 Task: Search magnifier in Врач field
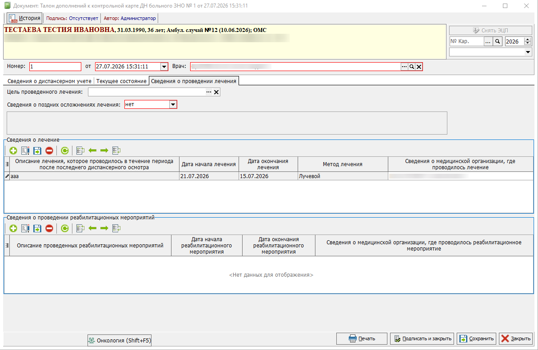[412, 67]
